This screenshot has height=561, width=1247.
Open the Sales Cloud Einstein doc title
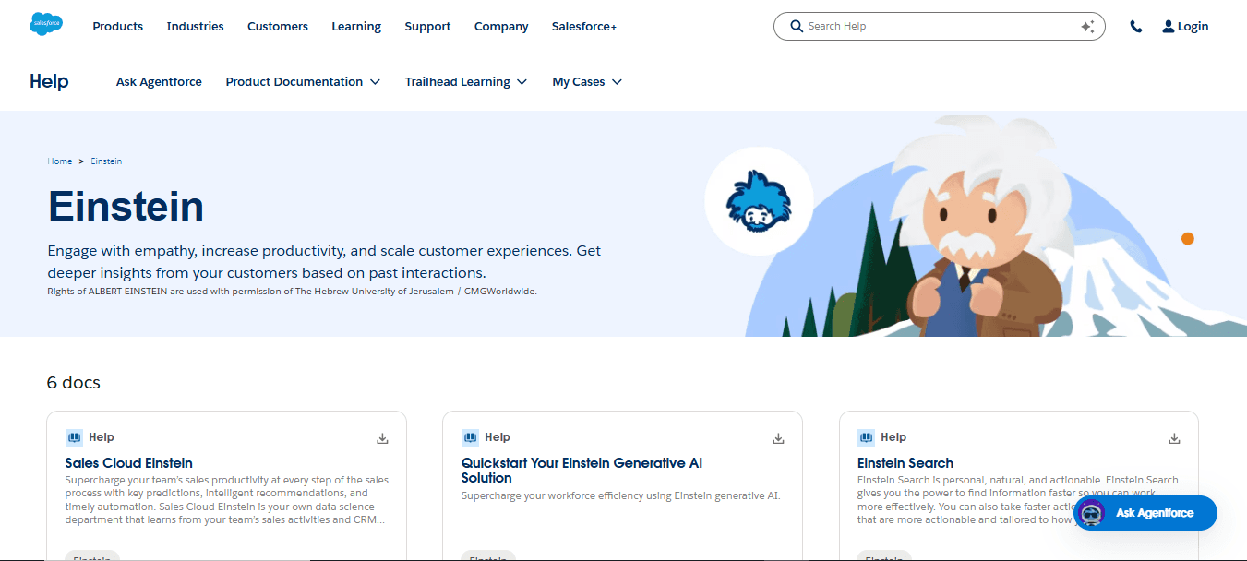click(x=128, y=463)
